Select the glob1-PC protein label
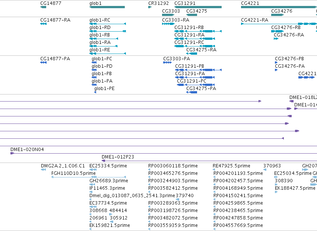This screenshot has width=317, height=231. [x=102, y=59]
